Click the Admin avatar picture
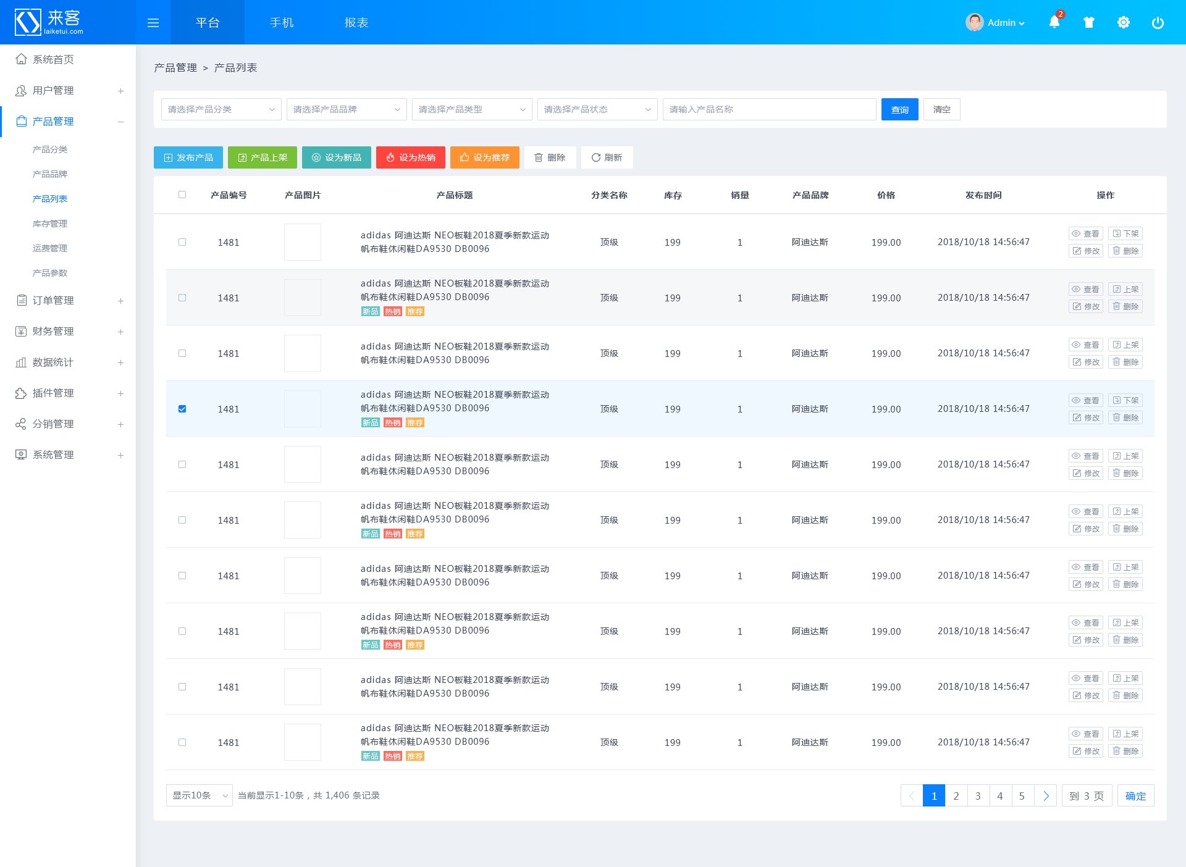 click(974, 22)
